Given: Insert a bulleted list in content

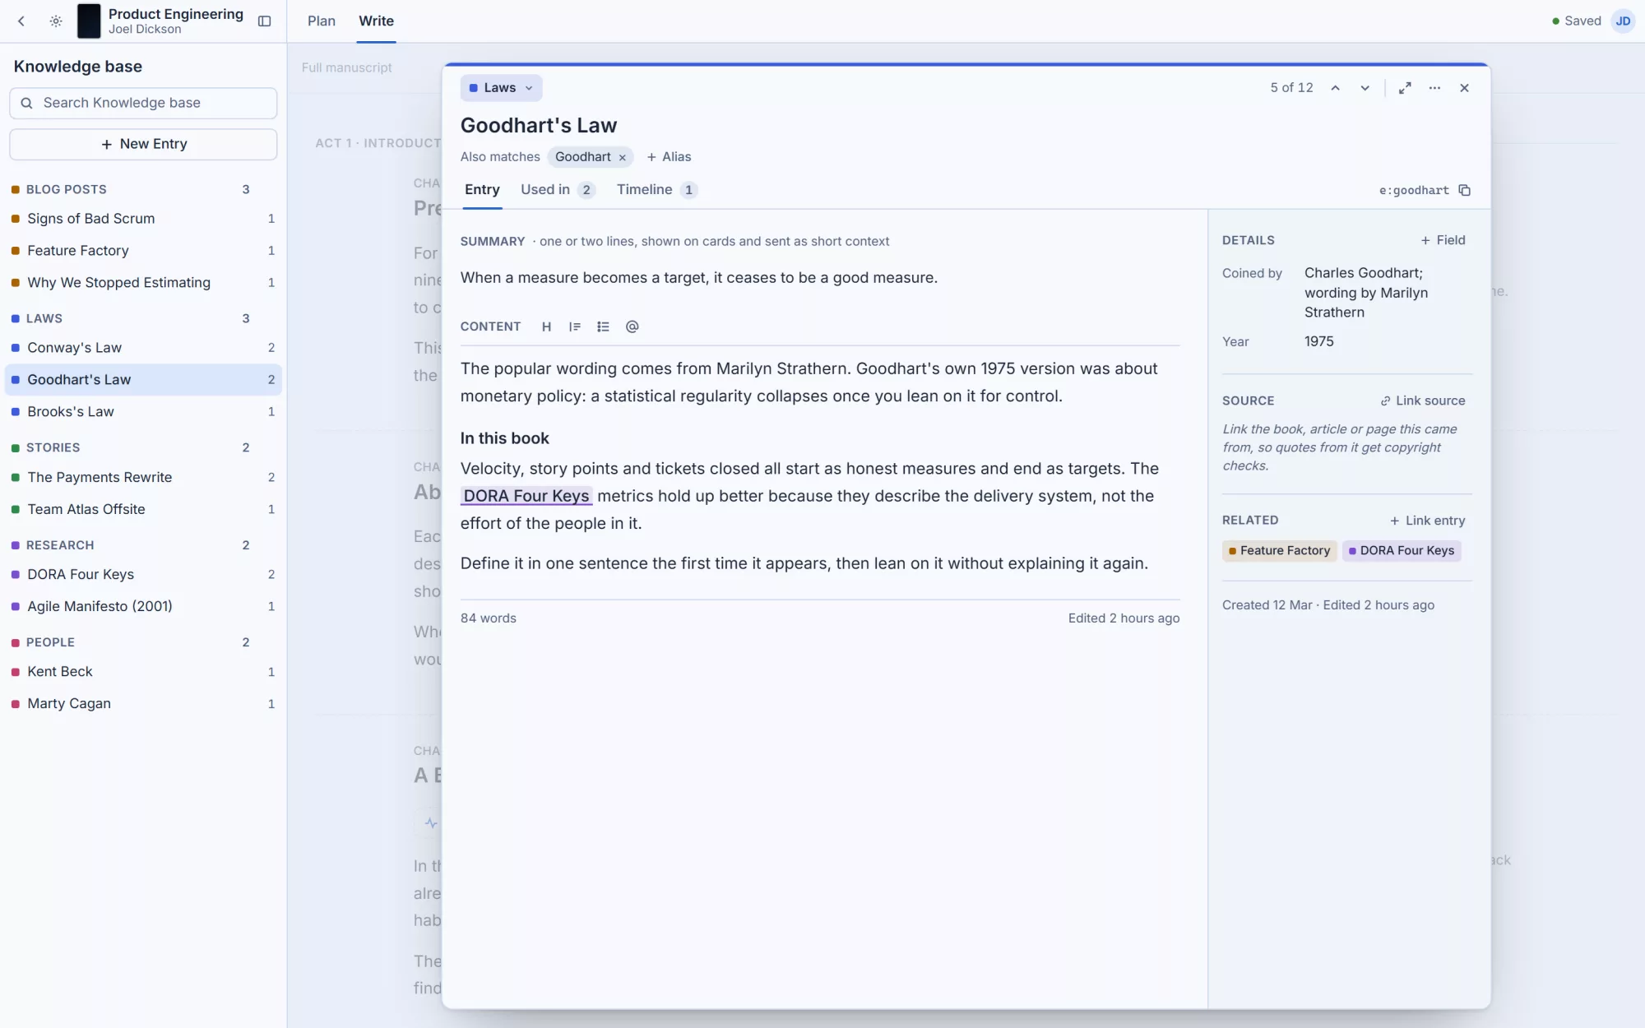Looking at the screenshot, I should [x=603, y=326].
